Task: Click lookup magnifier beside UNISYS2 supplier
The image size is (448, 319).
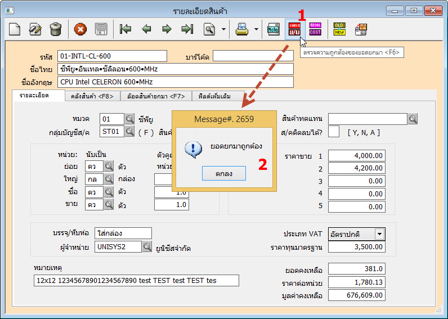Action: pos(147,247)
